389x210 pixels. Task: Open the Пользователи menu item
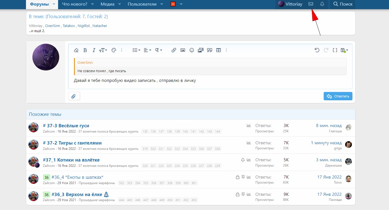point(142,4)
